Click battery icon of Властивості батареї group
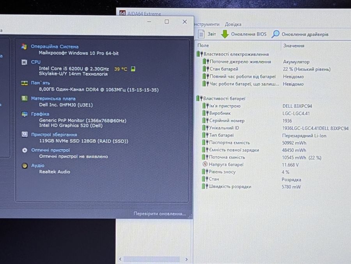 click(199, 98)
